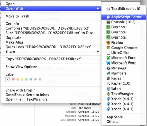Choose Show View Options

coord(51,67)
